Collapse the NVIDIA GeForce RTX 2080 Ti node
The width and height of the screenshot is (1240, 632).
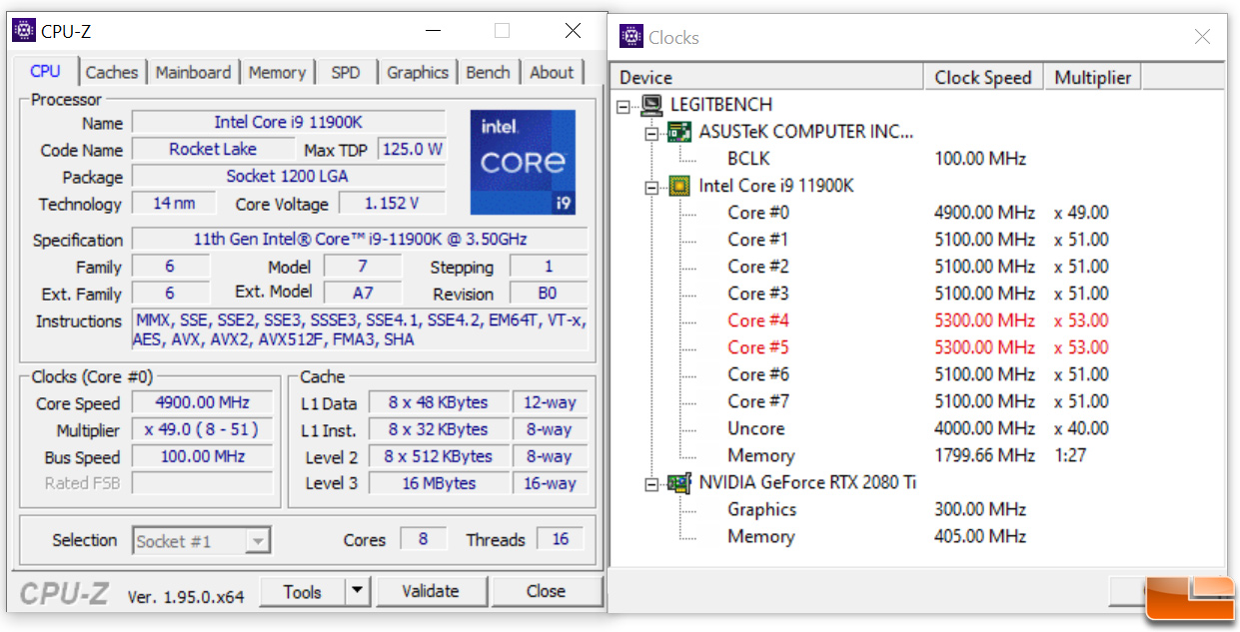(x=651, y=483)
